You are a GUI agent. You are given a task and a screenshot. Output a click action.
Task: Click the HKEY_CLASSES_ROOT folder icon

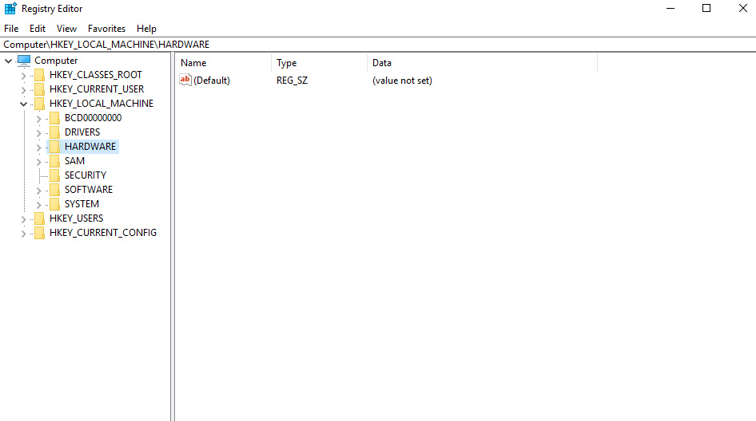(x=39, y=75)
